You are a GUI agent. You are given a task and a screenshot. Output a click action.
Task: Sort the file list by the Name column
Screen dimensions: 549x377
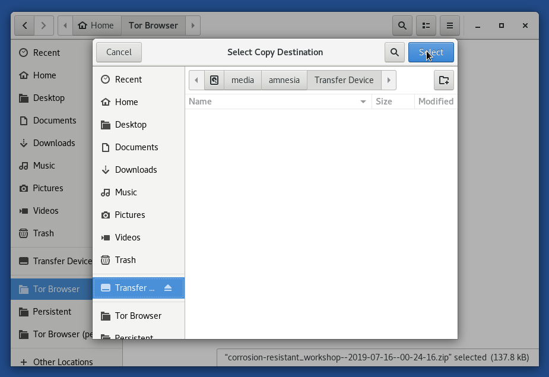278,102
